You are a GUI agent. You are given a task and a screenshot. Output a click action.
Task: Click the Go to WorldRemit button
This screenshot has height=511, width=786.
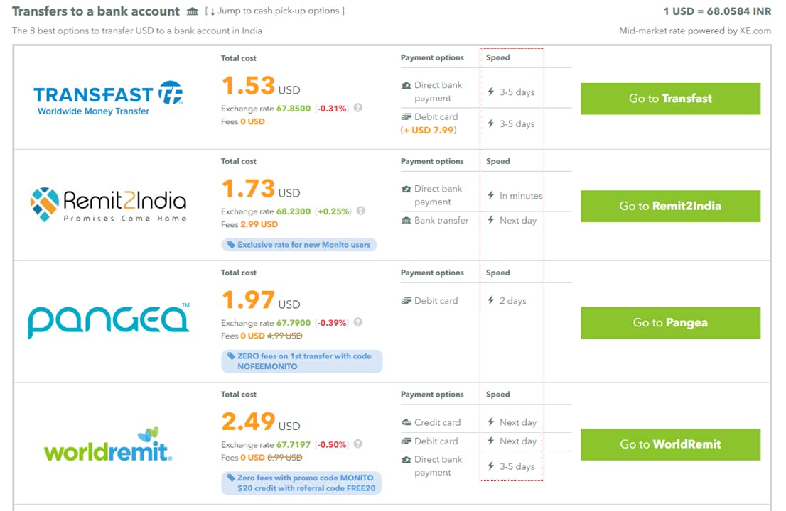(x=669, y=444)
